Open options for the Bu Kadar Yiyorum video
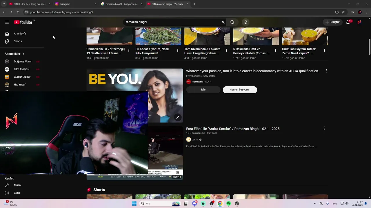This screenshot has height=208, width=371. [x=178, y=51]
